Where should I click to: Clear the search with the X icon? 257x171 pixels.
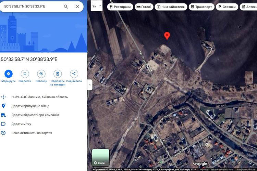tap(77, 6)
